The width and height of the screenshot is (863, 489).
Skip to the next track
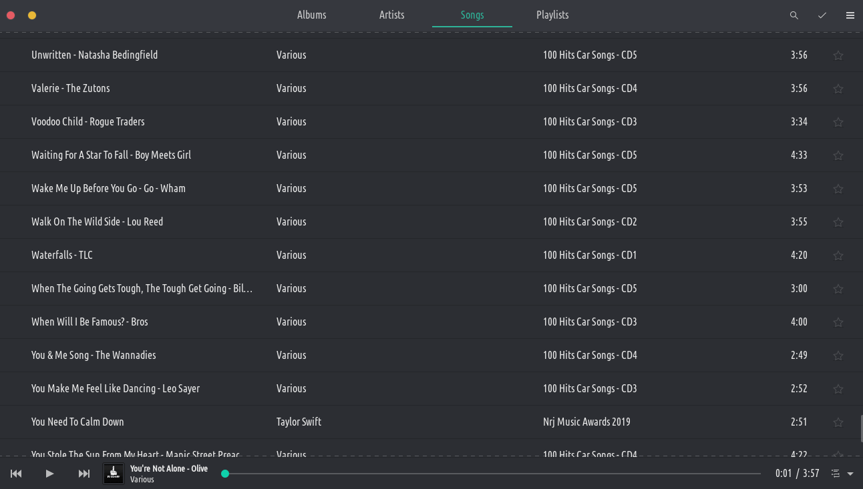pos(84,474)
